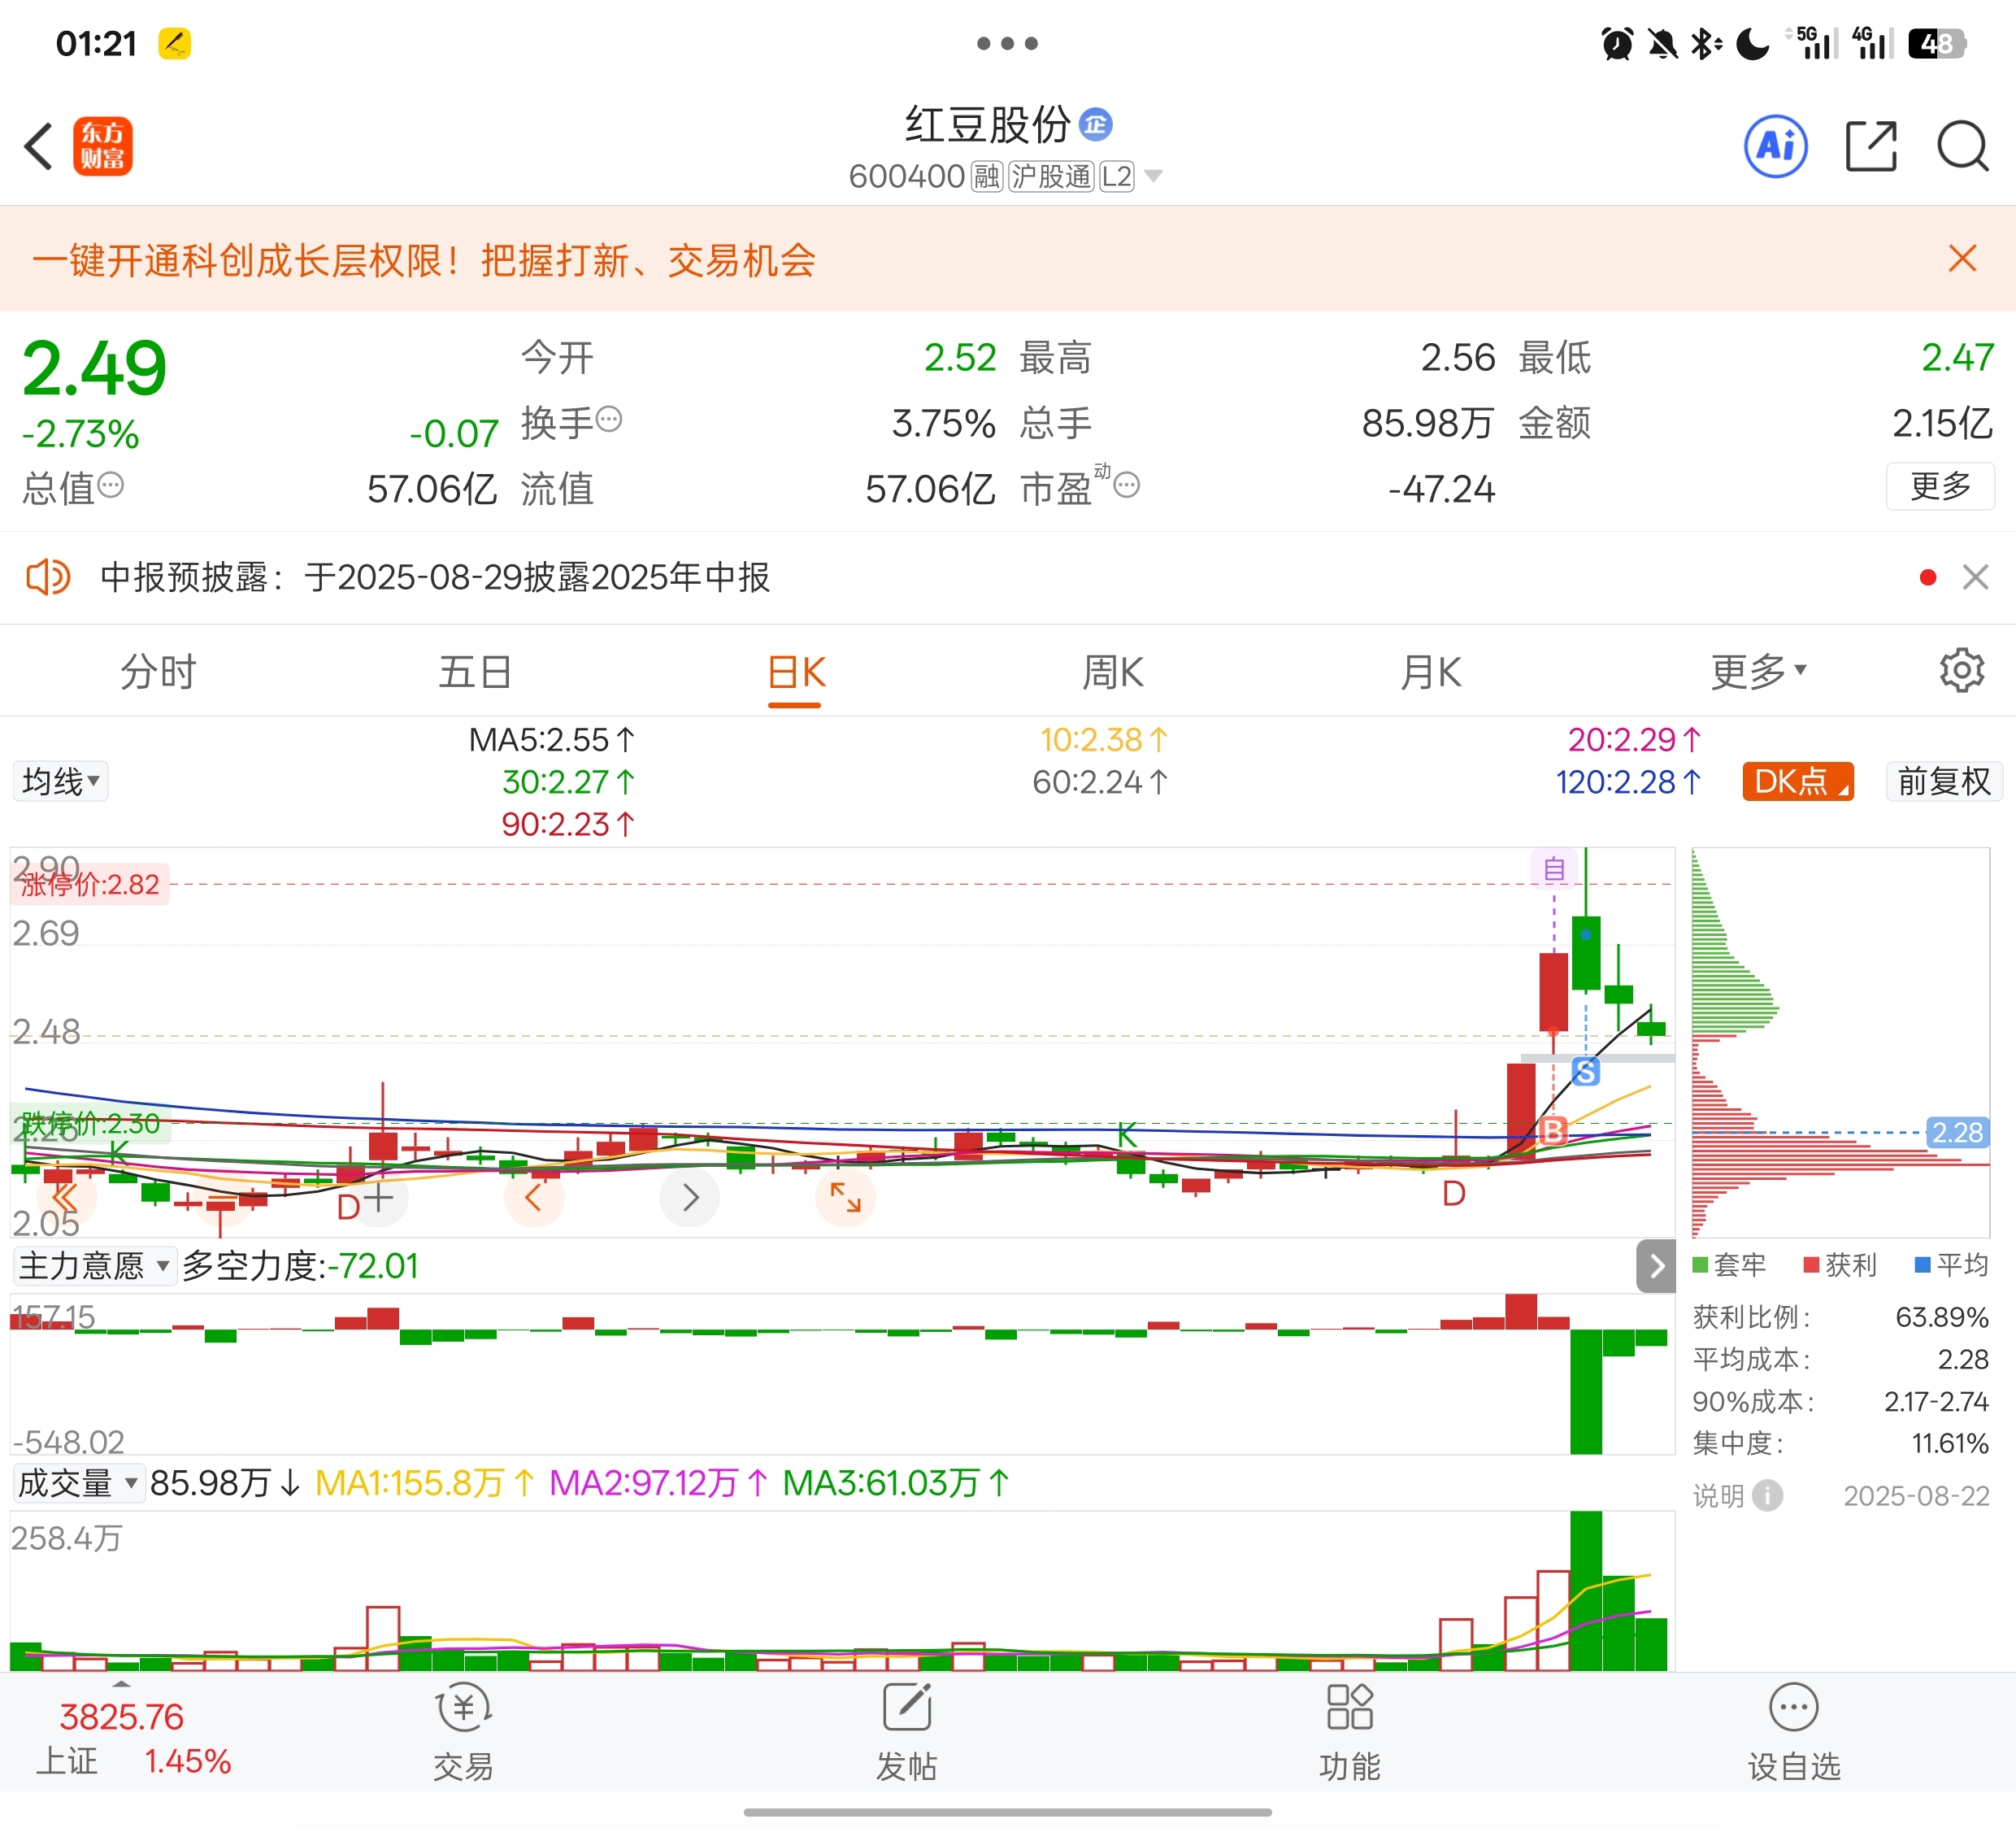Select the 日K tab

tap(796, 672)
